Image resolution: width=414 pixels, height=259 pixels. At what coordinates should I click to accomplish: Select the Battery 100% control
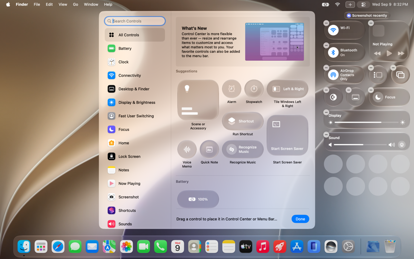point(198,199)
